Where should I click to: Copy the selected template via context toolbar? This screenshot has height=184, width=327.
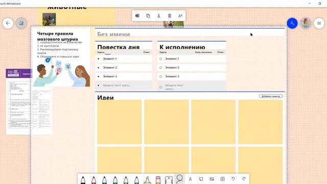[148, 16]
